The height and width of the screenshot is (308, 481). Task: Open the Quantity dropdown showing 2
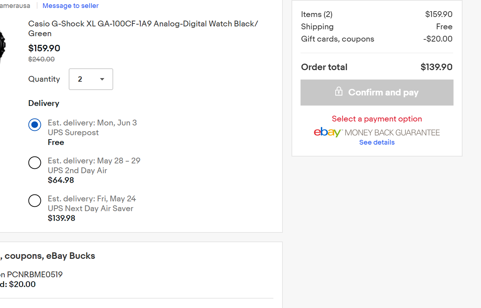pos(91,79)
